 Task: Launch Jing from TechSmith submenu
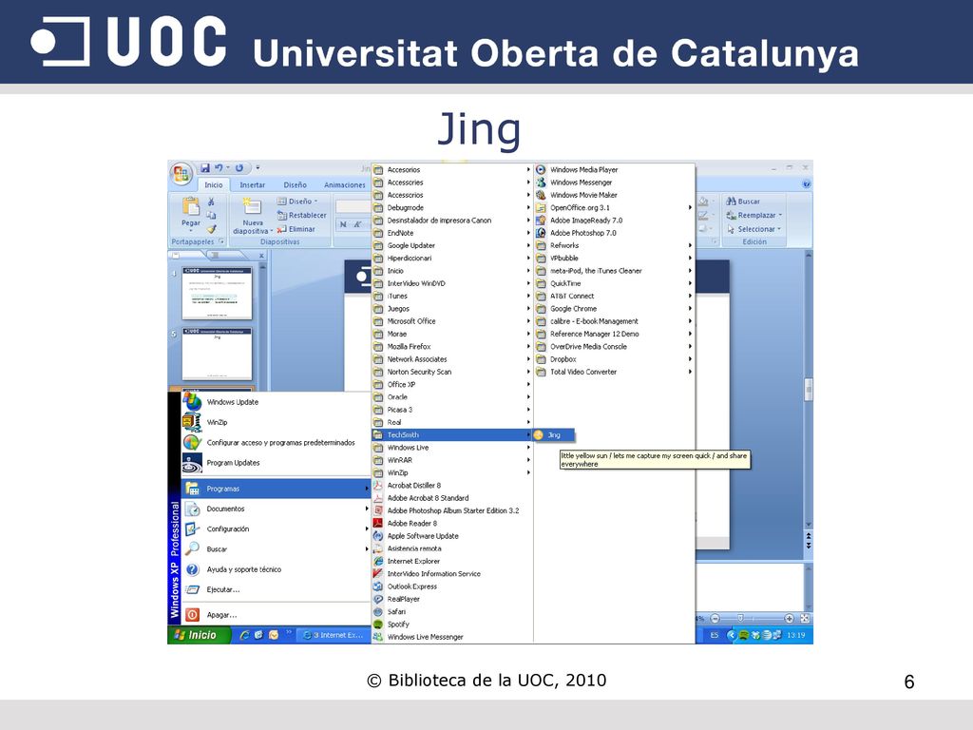coord(554,435)
